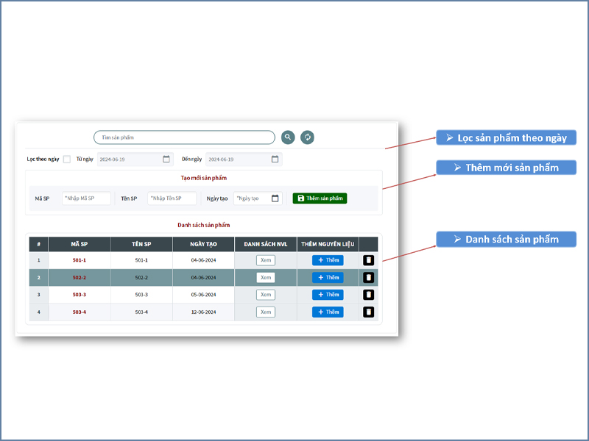Click the TÊN SP column header
Screen dimensions: 589x441
click(141, 244)
